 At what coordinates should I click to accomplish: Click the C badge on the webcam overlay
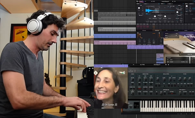click(x=96, y=73)
